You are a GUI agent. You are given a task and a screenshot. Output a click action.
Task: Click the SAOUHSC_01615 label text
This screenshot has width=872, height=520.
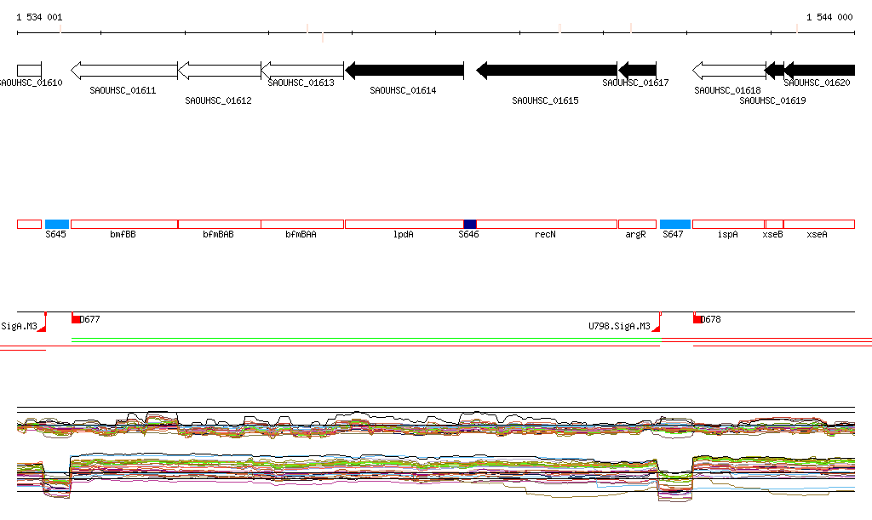[x=546, y=100]
